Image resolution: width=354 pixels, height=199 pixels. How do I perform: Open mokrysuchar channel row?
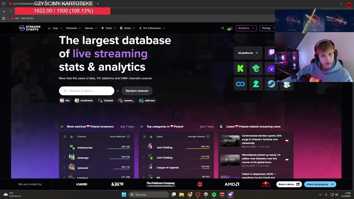[97, 147]
